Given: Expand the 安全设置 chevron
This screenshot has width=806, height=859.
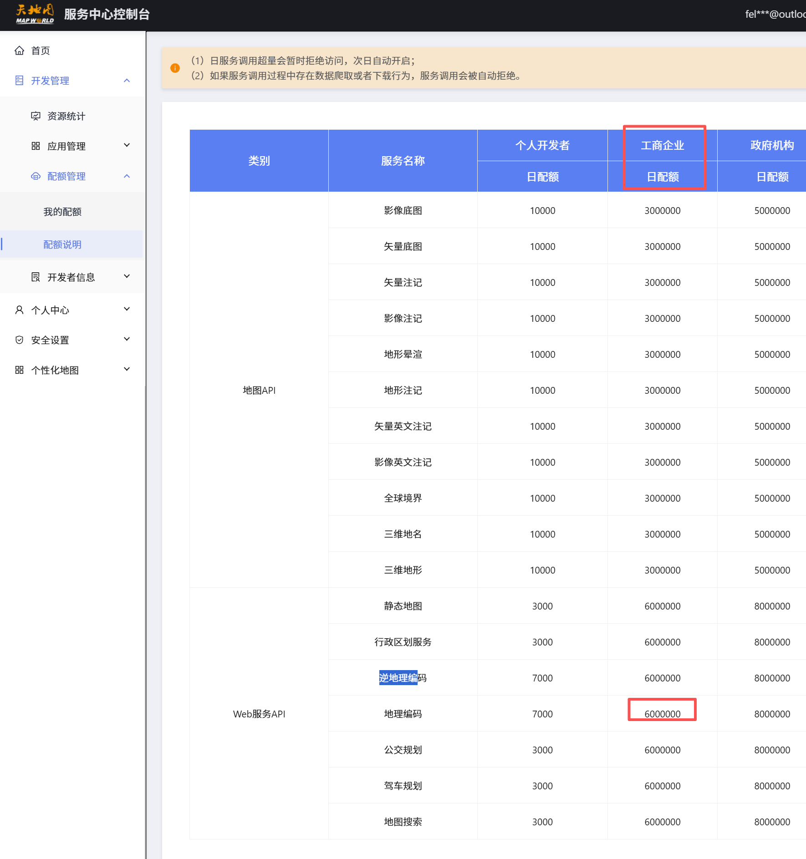Looking at the screenshot, I should (127, 339).
